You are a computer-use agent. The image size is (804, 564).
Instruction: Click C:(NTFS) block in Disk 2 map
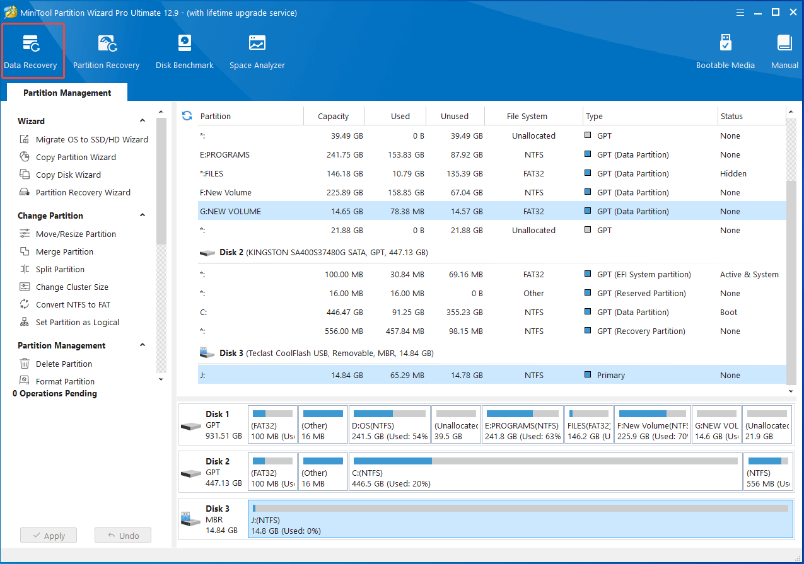coord(545,472)
